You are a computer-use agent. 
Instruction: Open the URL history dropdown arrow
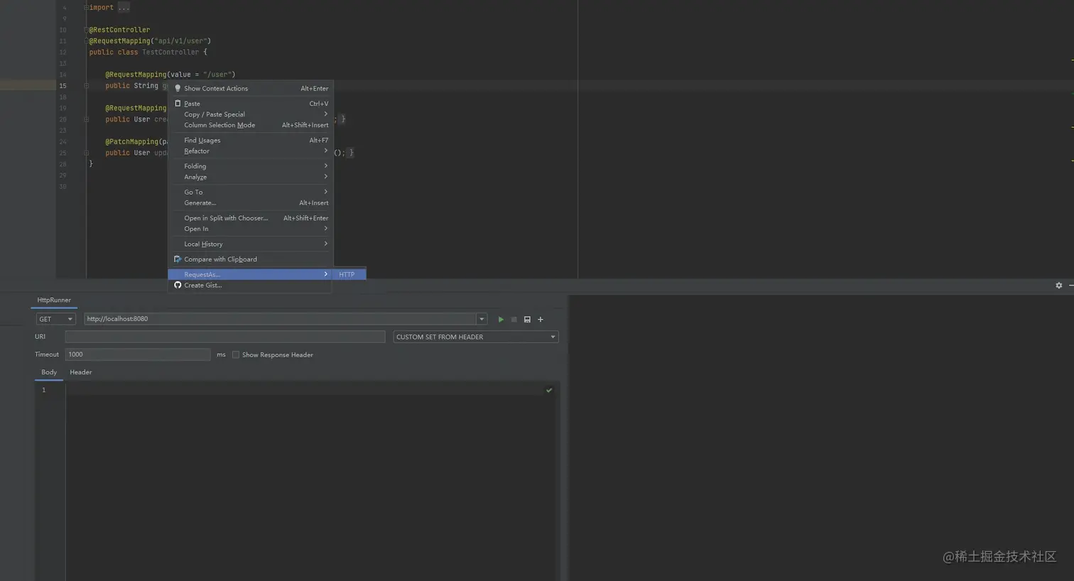(x=482, y=319)
